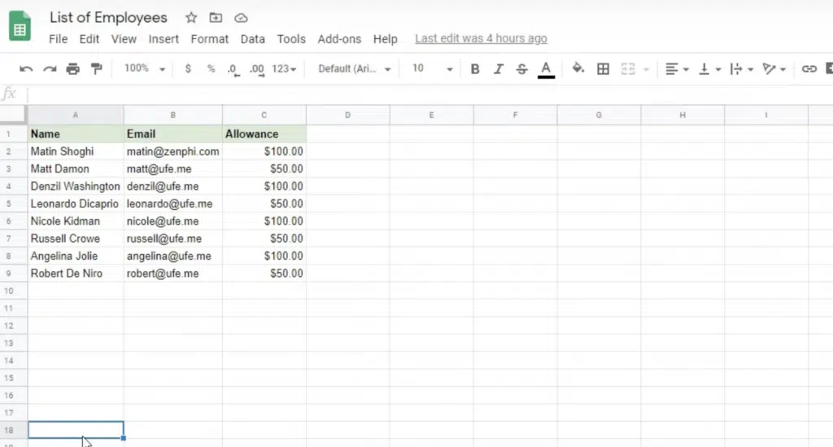Open the Insert menu
Viewport: 833px width, 447px height.
(x=164, y=39)
